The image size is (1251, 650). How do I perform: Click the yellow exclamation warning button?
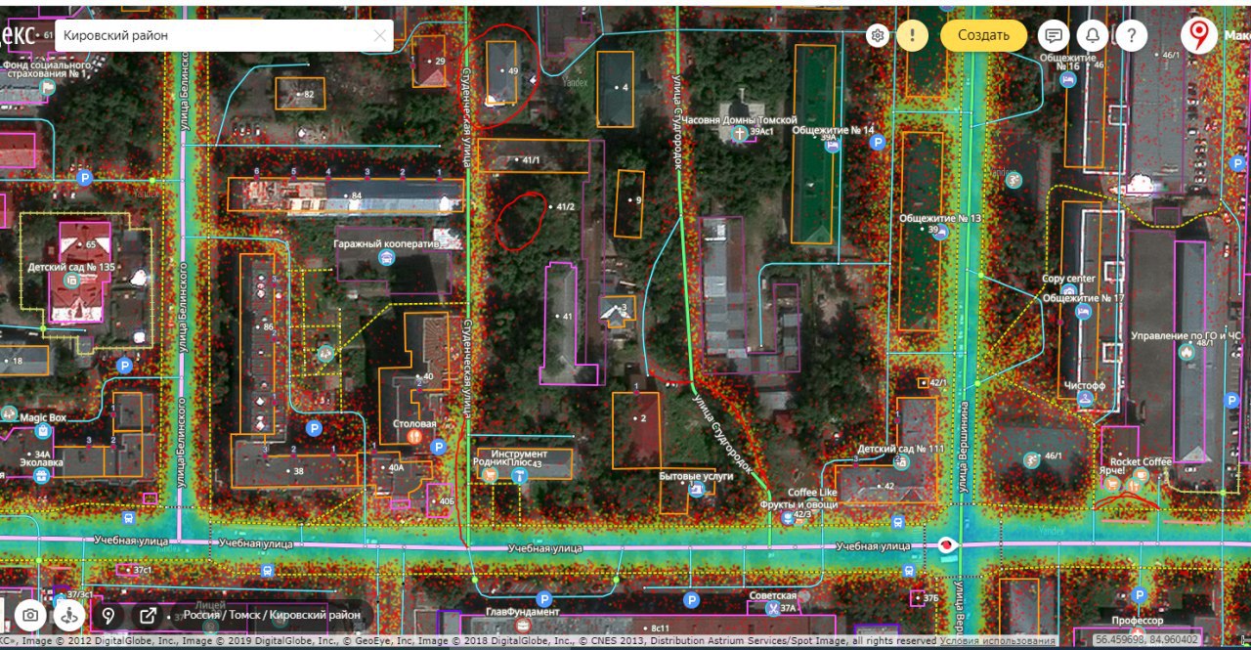[x=912, y=35]
